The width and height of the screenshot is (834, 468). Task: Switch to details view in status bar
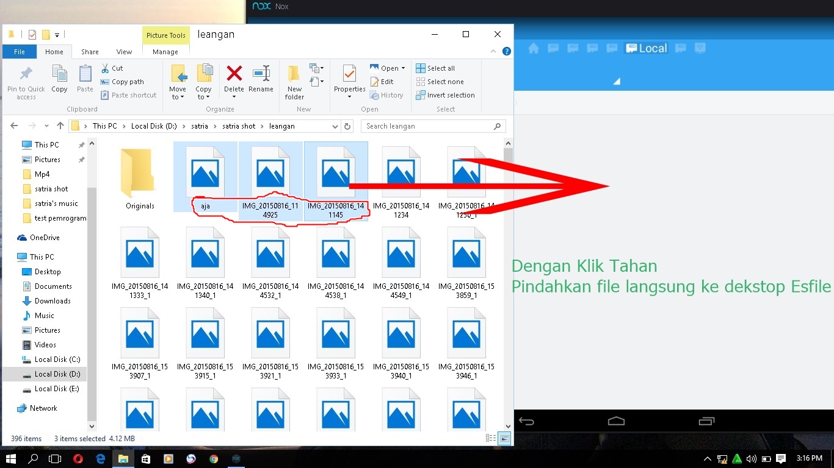(490, 438)
